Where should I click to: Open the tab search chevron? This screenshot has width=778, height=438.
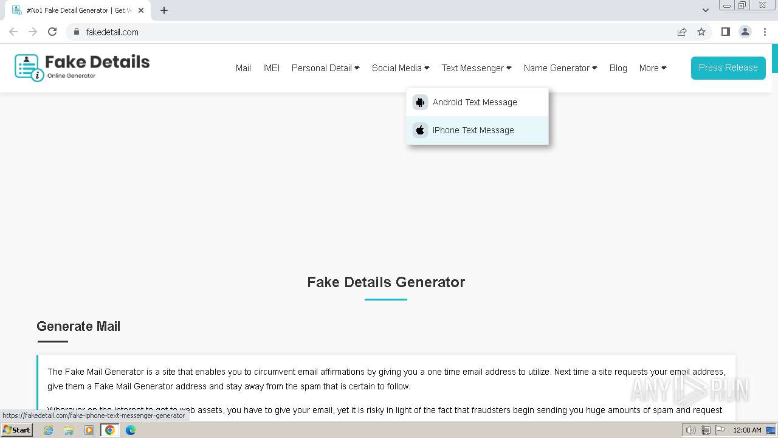point(706,10)
